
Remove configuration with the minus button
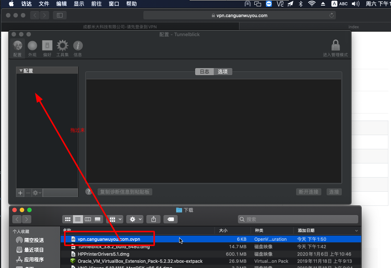pyautogui.click(x=28, y=193)
